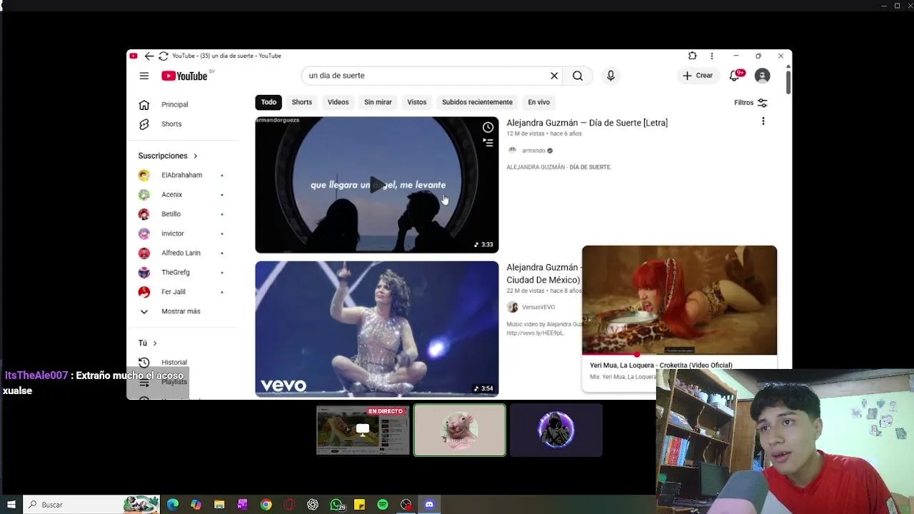This screenshot has width=914, height=514.
Task: Add Día de Suerte Letra to Watch Later
Action: 488,127
